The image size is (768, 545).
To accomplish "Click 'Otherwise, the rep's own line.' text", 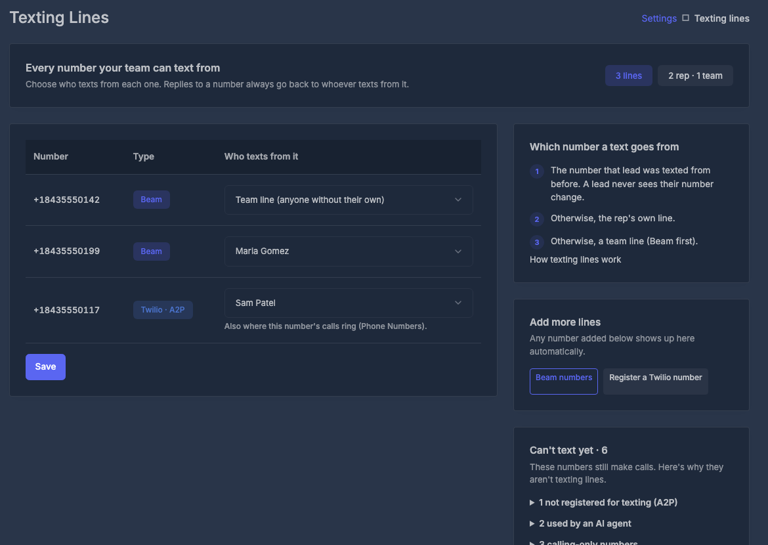I will pyautogui.click(x=612, y=219).
